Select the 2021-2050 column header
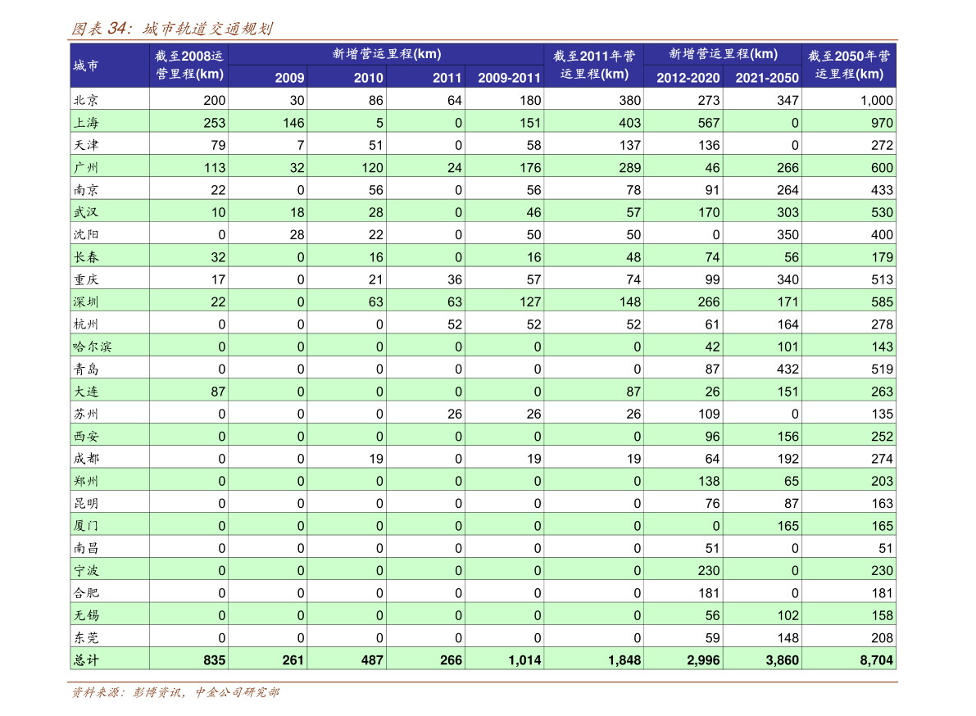This screenshot has height=716, width=976. click(765, 78)
